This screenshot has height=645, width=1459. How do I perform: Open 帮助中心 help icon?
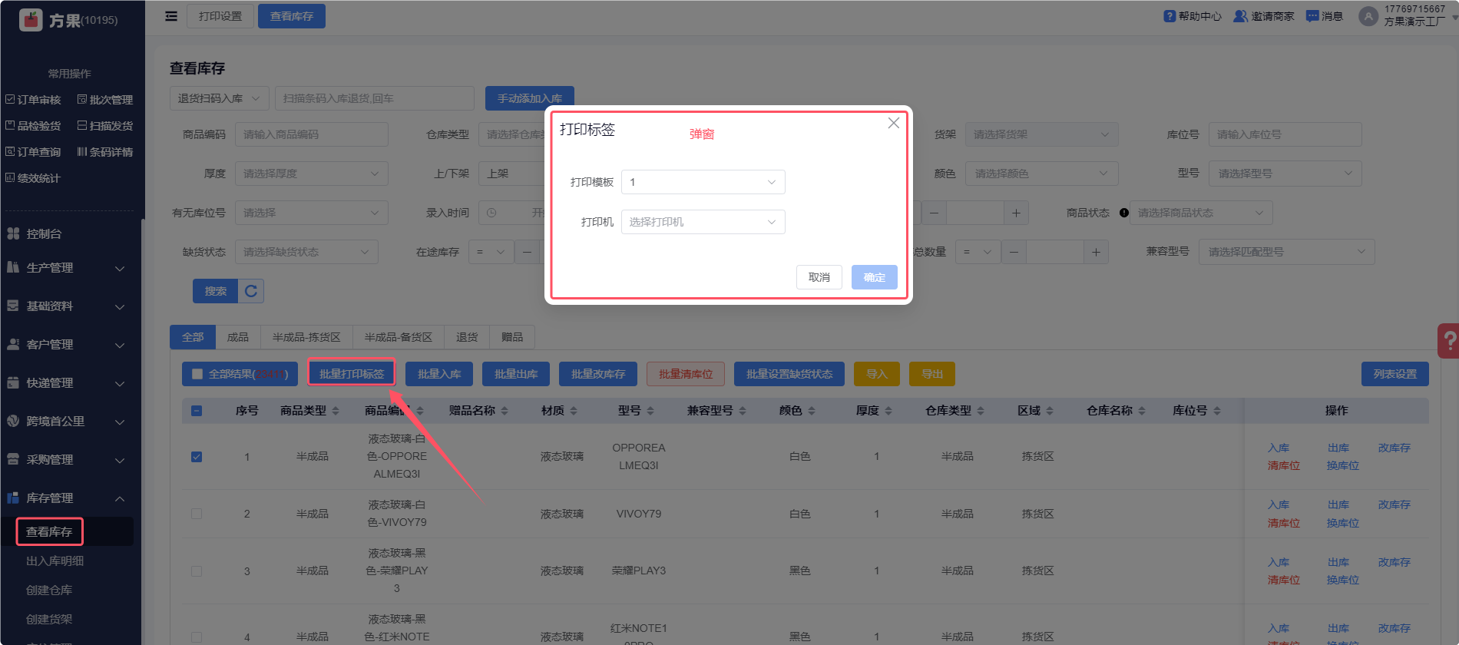(1170, 16)
